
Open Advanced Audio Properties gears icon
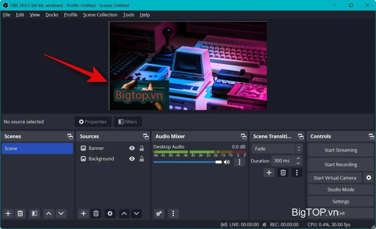coord(159,213)
